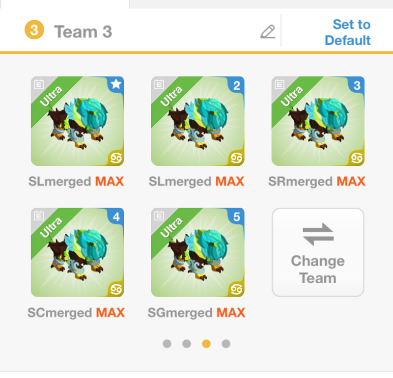393x378 pixels.
Task: Click the pencil edit icon beside Team 3
Action: pos(268,32)
